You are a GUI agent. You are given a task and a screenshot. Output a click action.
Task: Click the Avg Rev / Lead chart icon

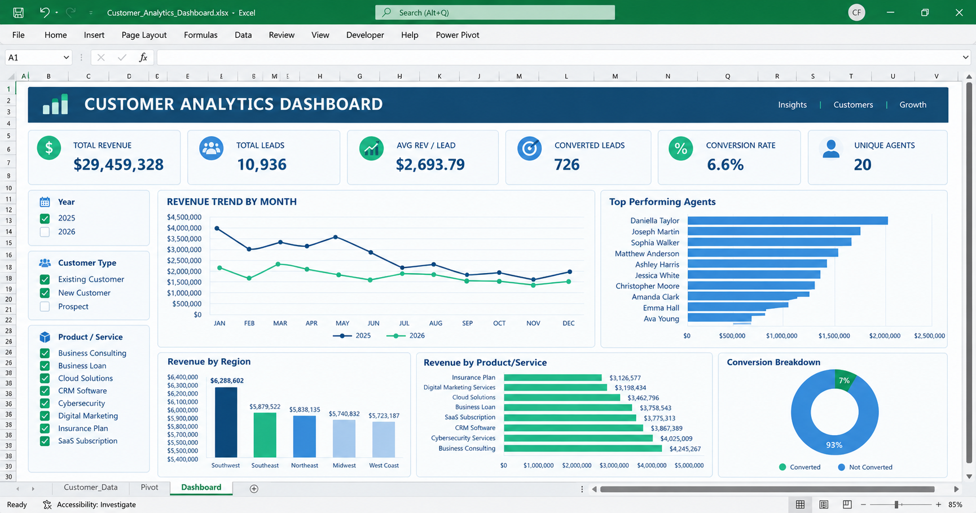pos(371,148)
